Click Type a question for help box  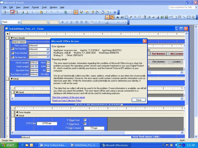[181, 7]
